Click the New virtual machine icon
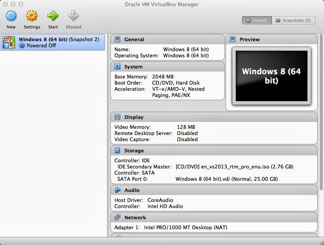Screen dimensions: 324x245 [11, 16]
